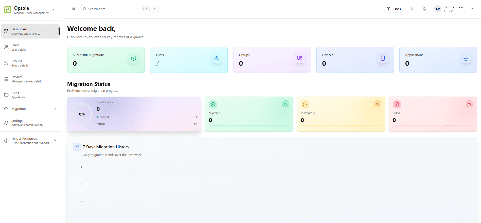Open Apps in the sidebar

tap(30, 95)
